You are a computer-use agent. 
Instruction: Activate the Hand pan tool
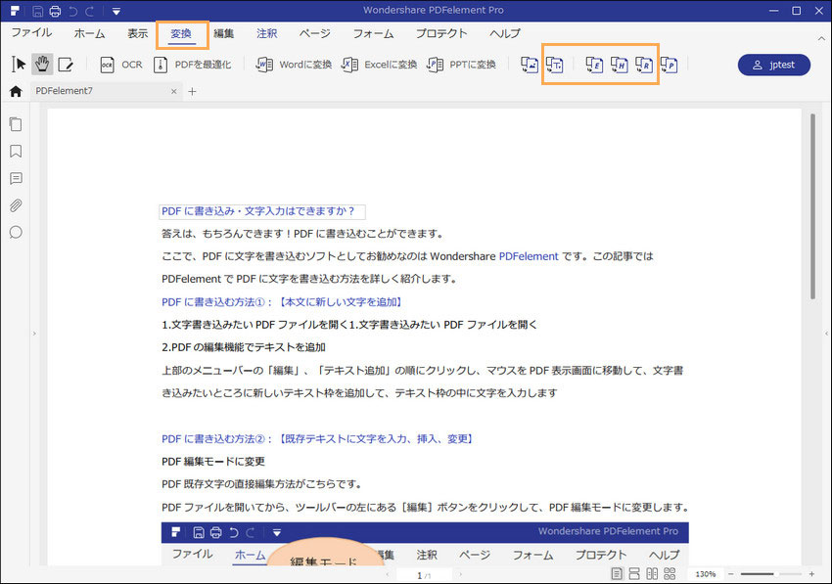[42, 65]
